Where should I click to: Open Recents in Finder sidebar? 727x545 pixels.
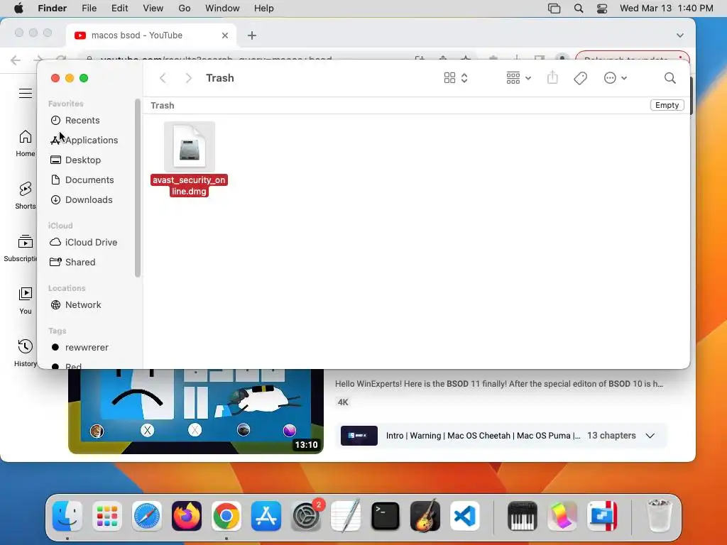tap(82, 121)
